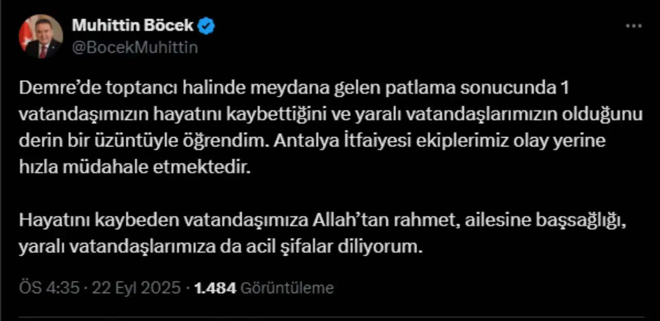
Task: Click the blue verified badge icon
Action: click(x=208, y=26)
